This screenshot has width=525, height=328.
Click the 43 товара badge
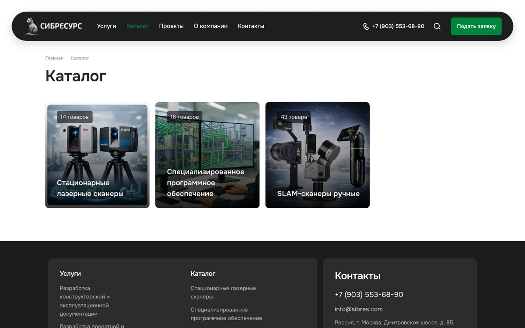coord(294,117)
